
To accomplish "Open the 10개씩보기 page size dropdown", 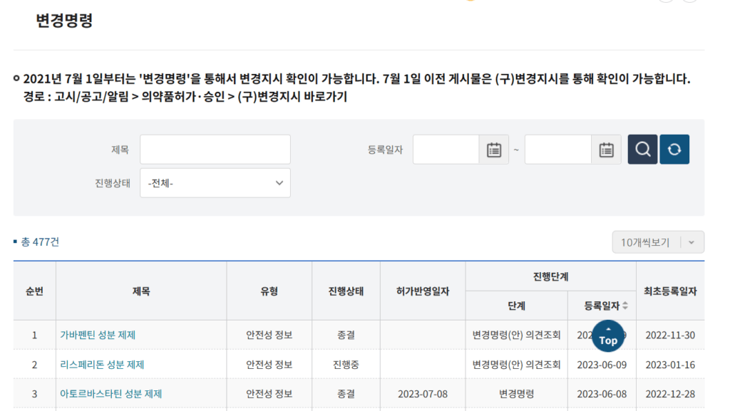I will [x=657, y=242].
